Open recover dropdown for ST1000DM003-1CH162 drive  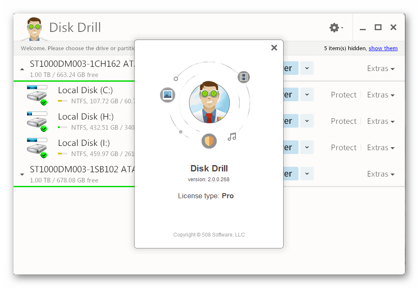click(x=307, y=68)
